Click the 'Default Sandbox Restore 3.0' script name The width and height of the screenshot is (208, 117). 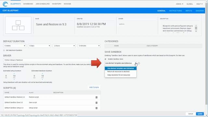[x=15, y=97]
